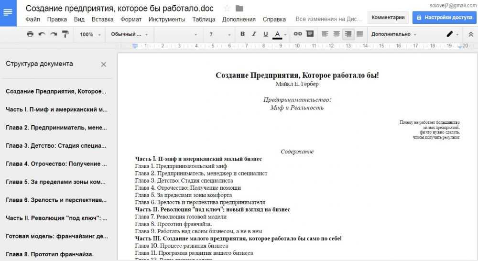The height and width of the screenshot is (261, 478).
Task: Align text to the left
Action: [x=325, y=34]
